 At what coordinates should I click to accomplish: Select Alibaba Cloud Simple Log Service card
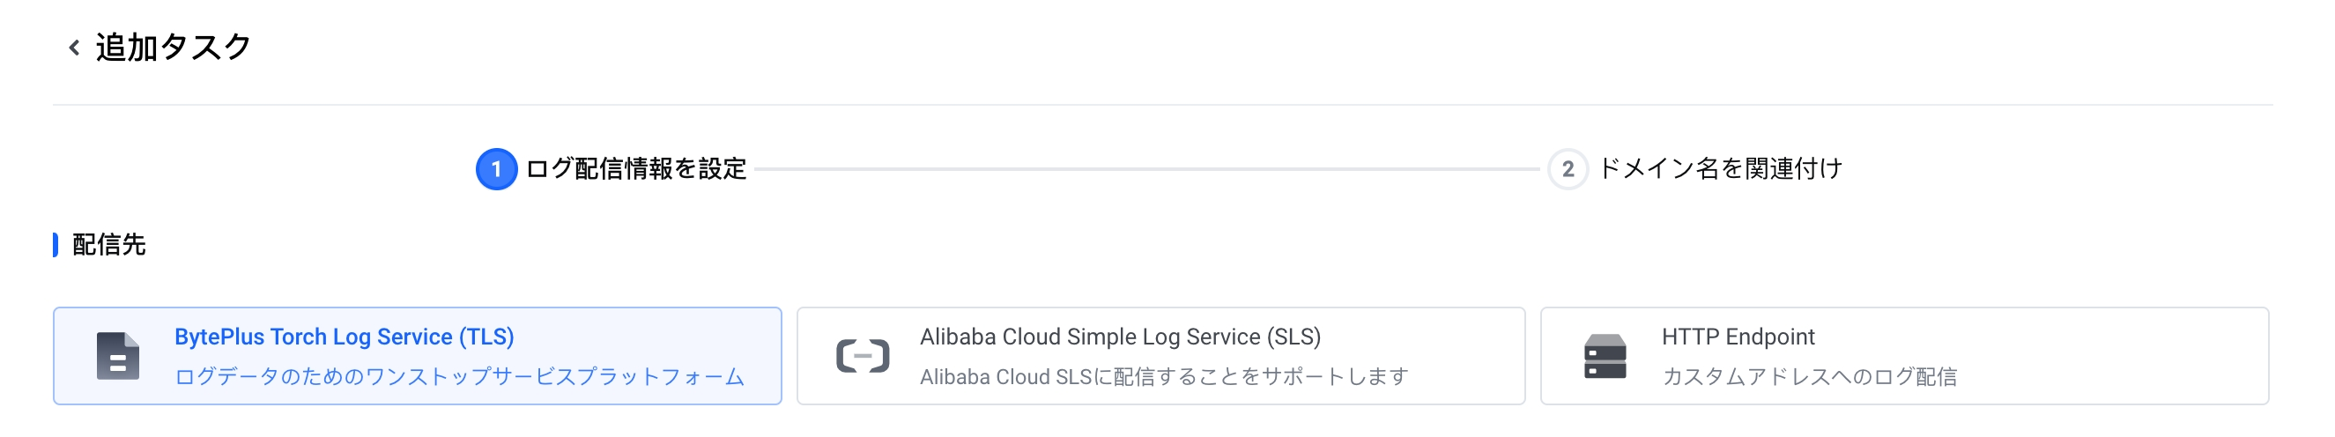tap(1160, 355)
